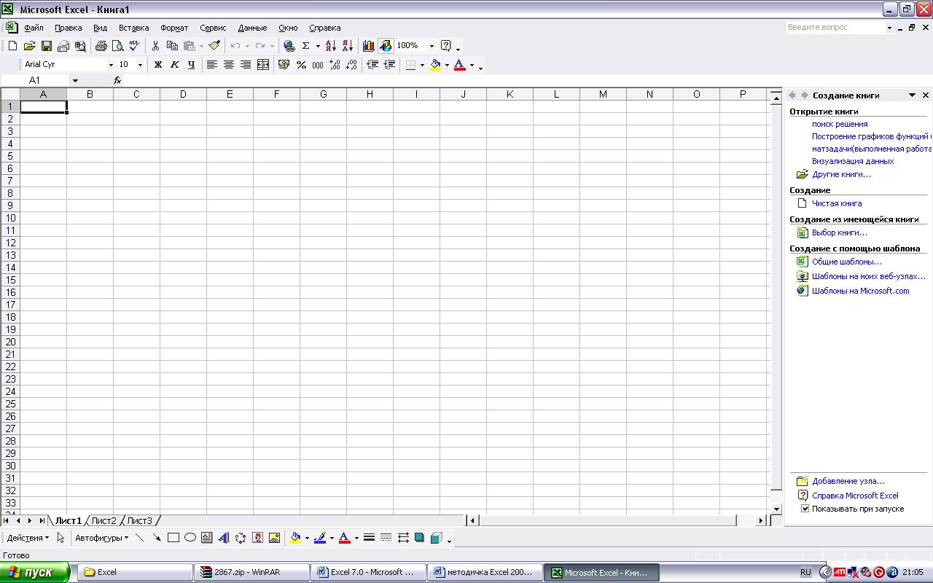Save the workbook via the floppy icon
Screen dimensions: 933x583
(x=47, y=46)
